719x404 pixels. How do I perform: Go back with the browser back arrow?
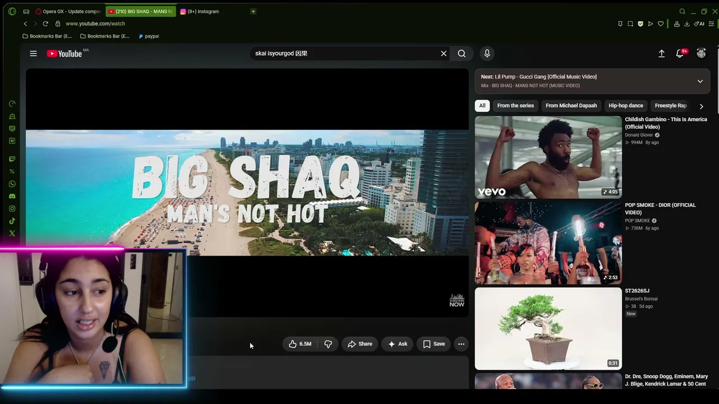[25, 24]
